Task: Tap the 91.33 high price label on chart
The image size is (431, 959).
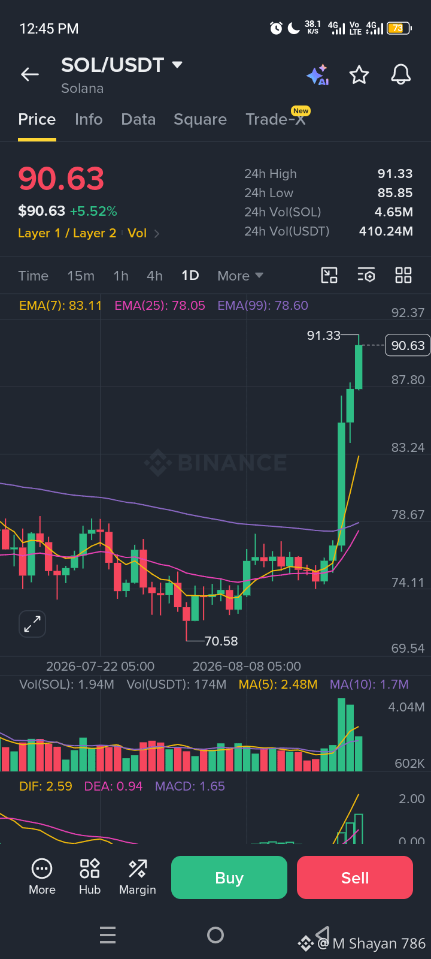Action: coord(324,336)
